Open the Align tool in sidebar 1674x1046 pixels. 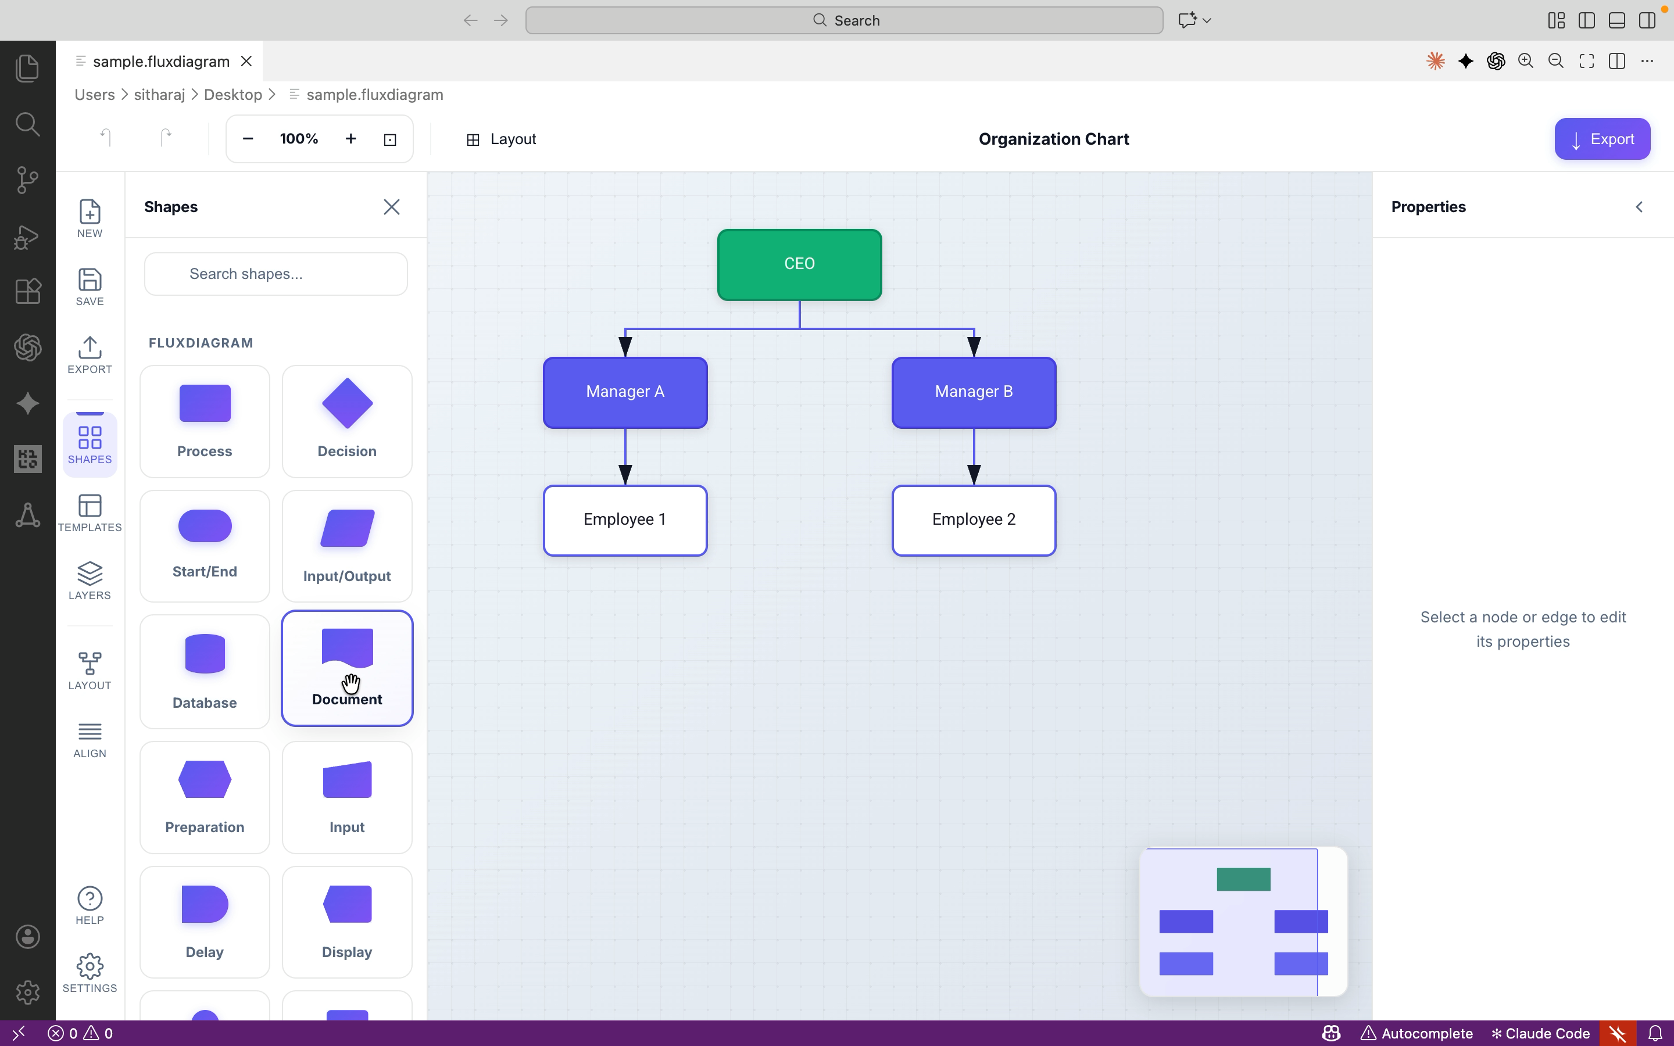tap(90, 739)
